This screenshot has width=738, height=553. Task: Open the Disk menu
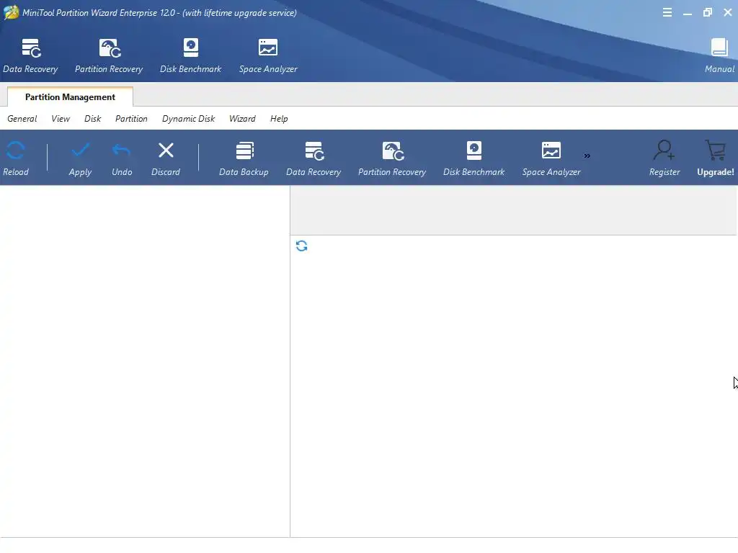click(93, 119)
